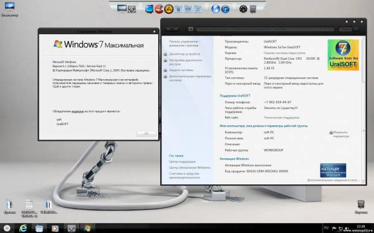Viewport: 374px width, 233px height.
Task: Open the pictures folder icon in top dock
Action: click(x=188, y=9)
